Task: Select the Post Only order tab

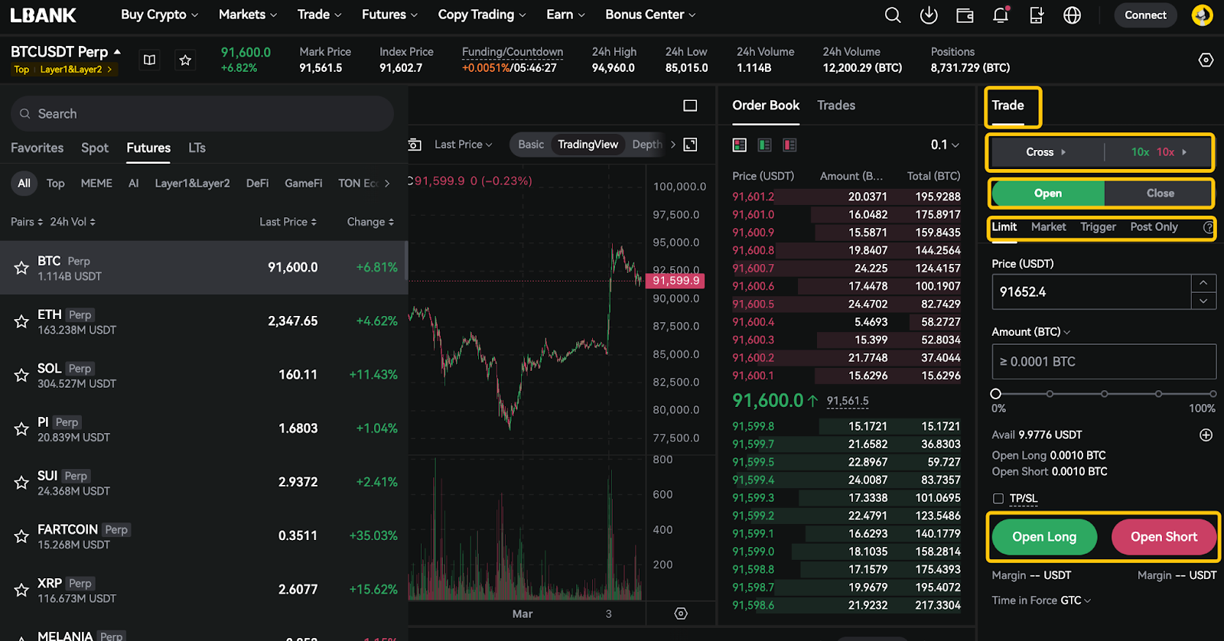Action: [x=1154, y=227]
